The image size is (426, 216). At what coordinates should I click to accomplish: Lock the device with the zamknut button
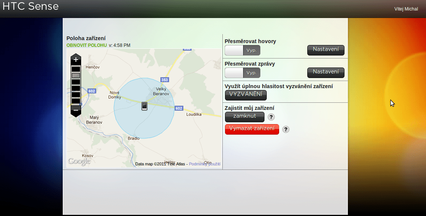245,117
